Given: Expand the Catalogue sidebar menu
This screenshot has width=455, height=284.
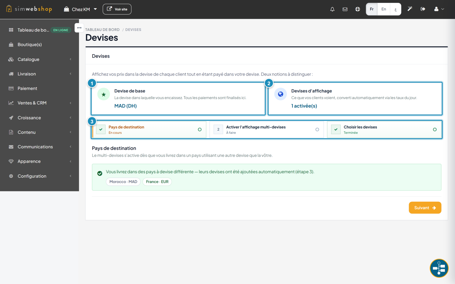Looking at the screenshot, I should pos(40,59).
